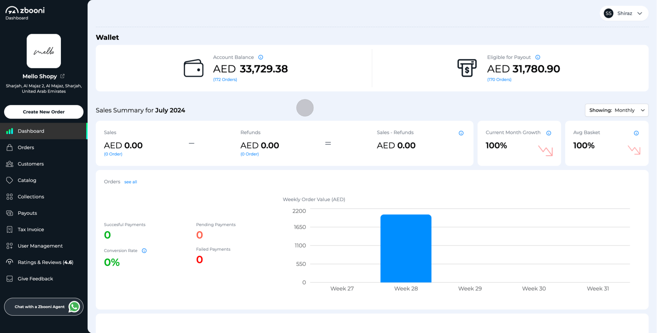Click the Account Balance info icon

click(x=260, y=57)
